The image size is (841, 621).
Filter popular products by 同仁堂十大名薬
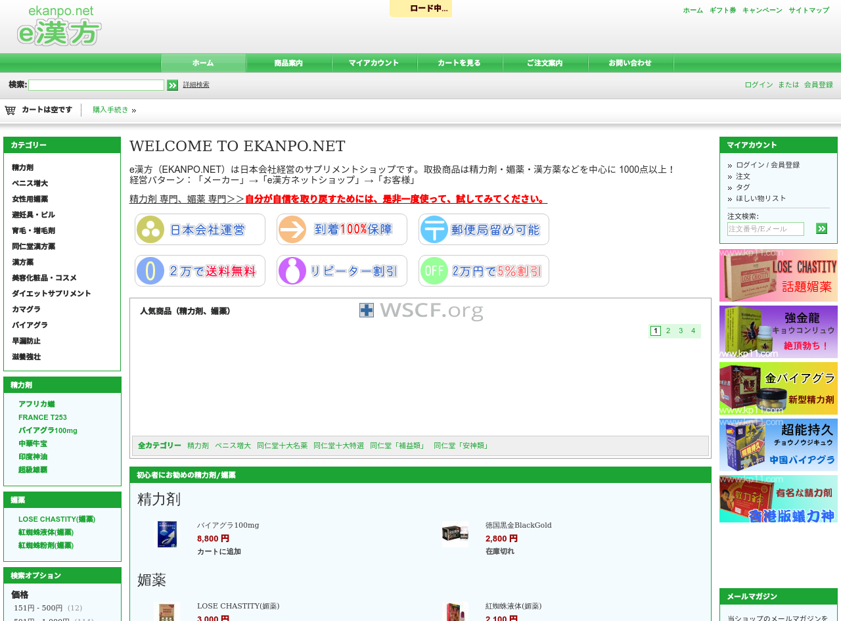[x=282, y=446]
